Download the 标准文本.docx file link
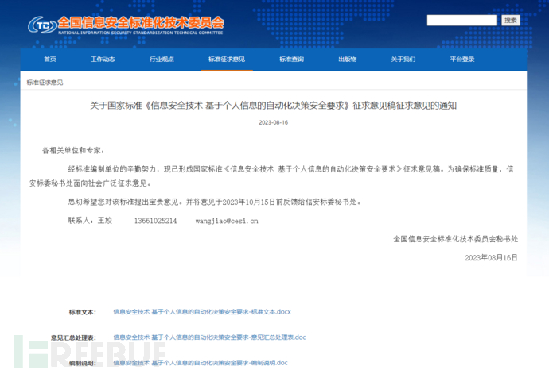 202,312
